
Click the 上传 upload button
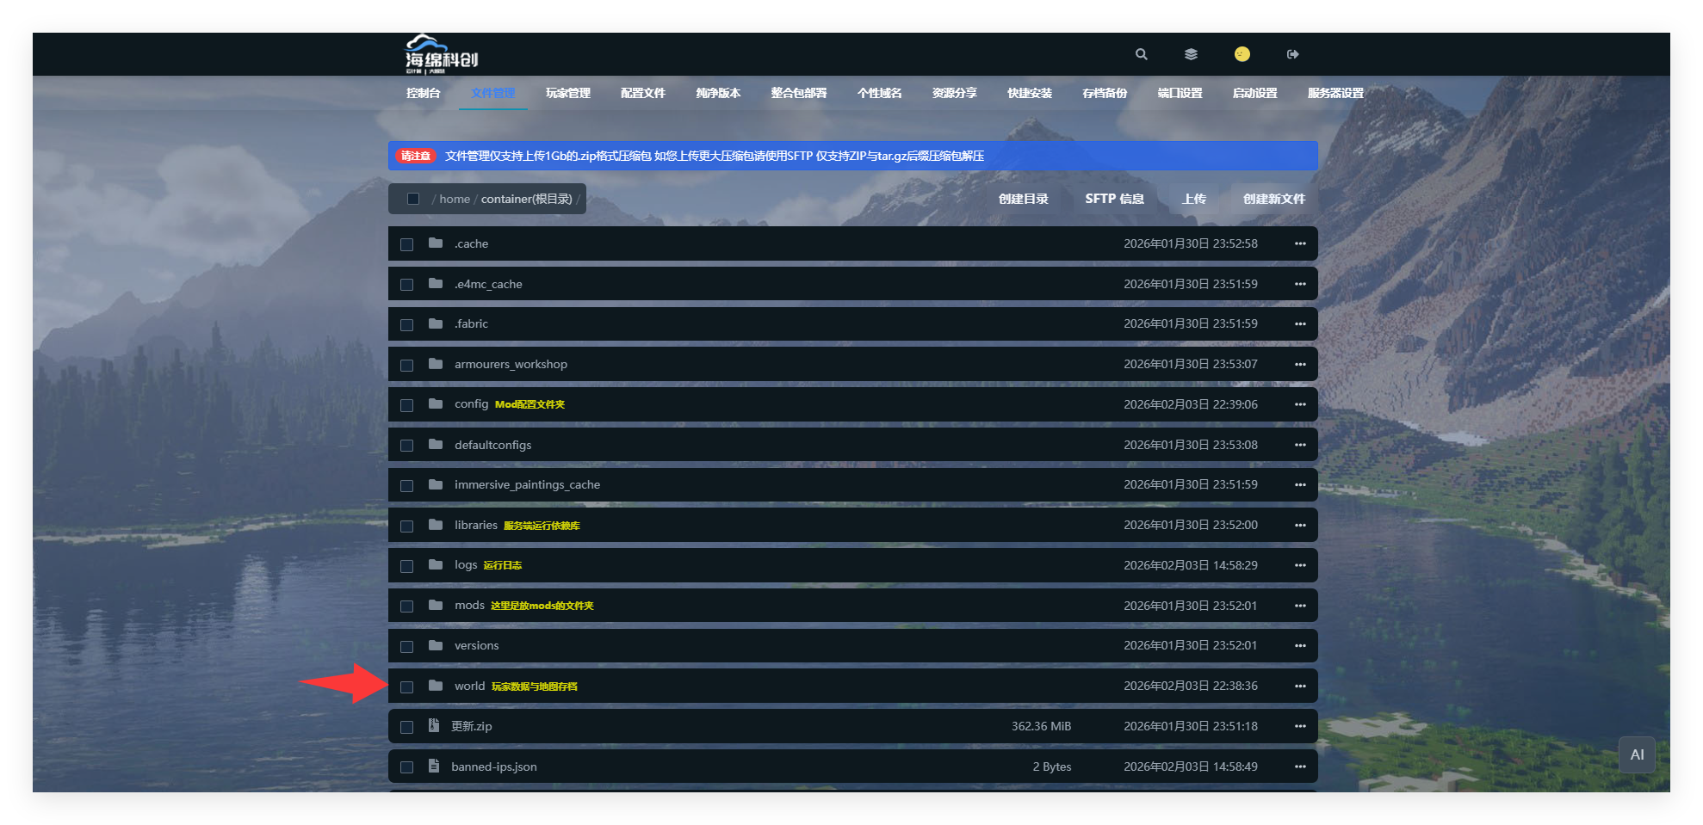pos(1193,199)
